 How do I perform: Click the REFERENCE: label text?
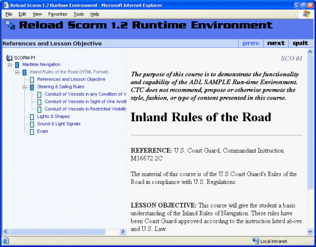tap(151, 151)
